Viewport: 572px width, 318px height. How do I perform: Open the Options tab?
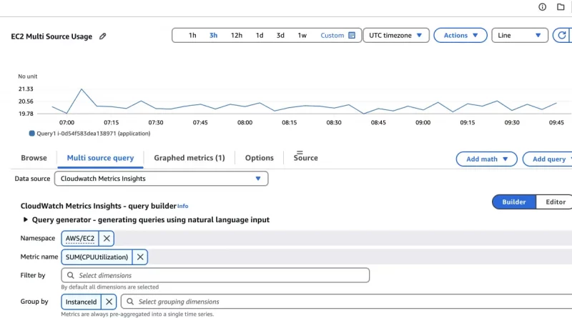click(260, 158)
